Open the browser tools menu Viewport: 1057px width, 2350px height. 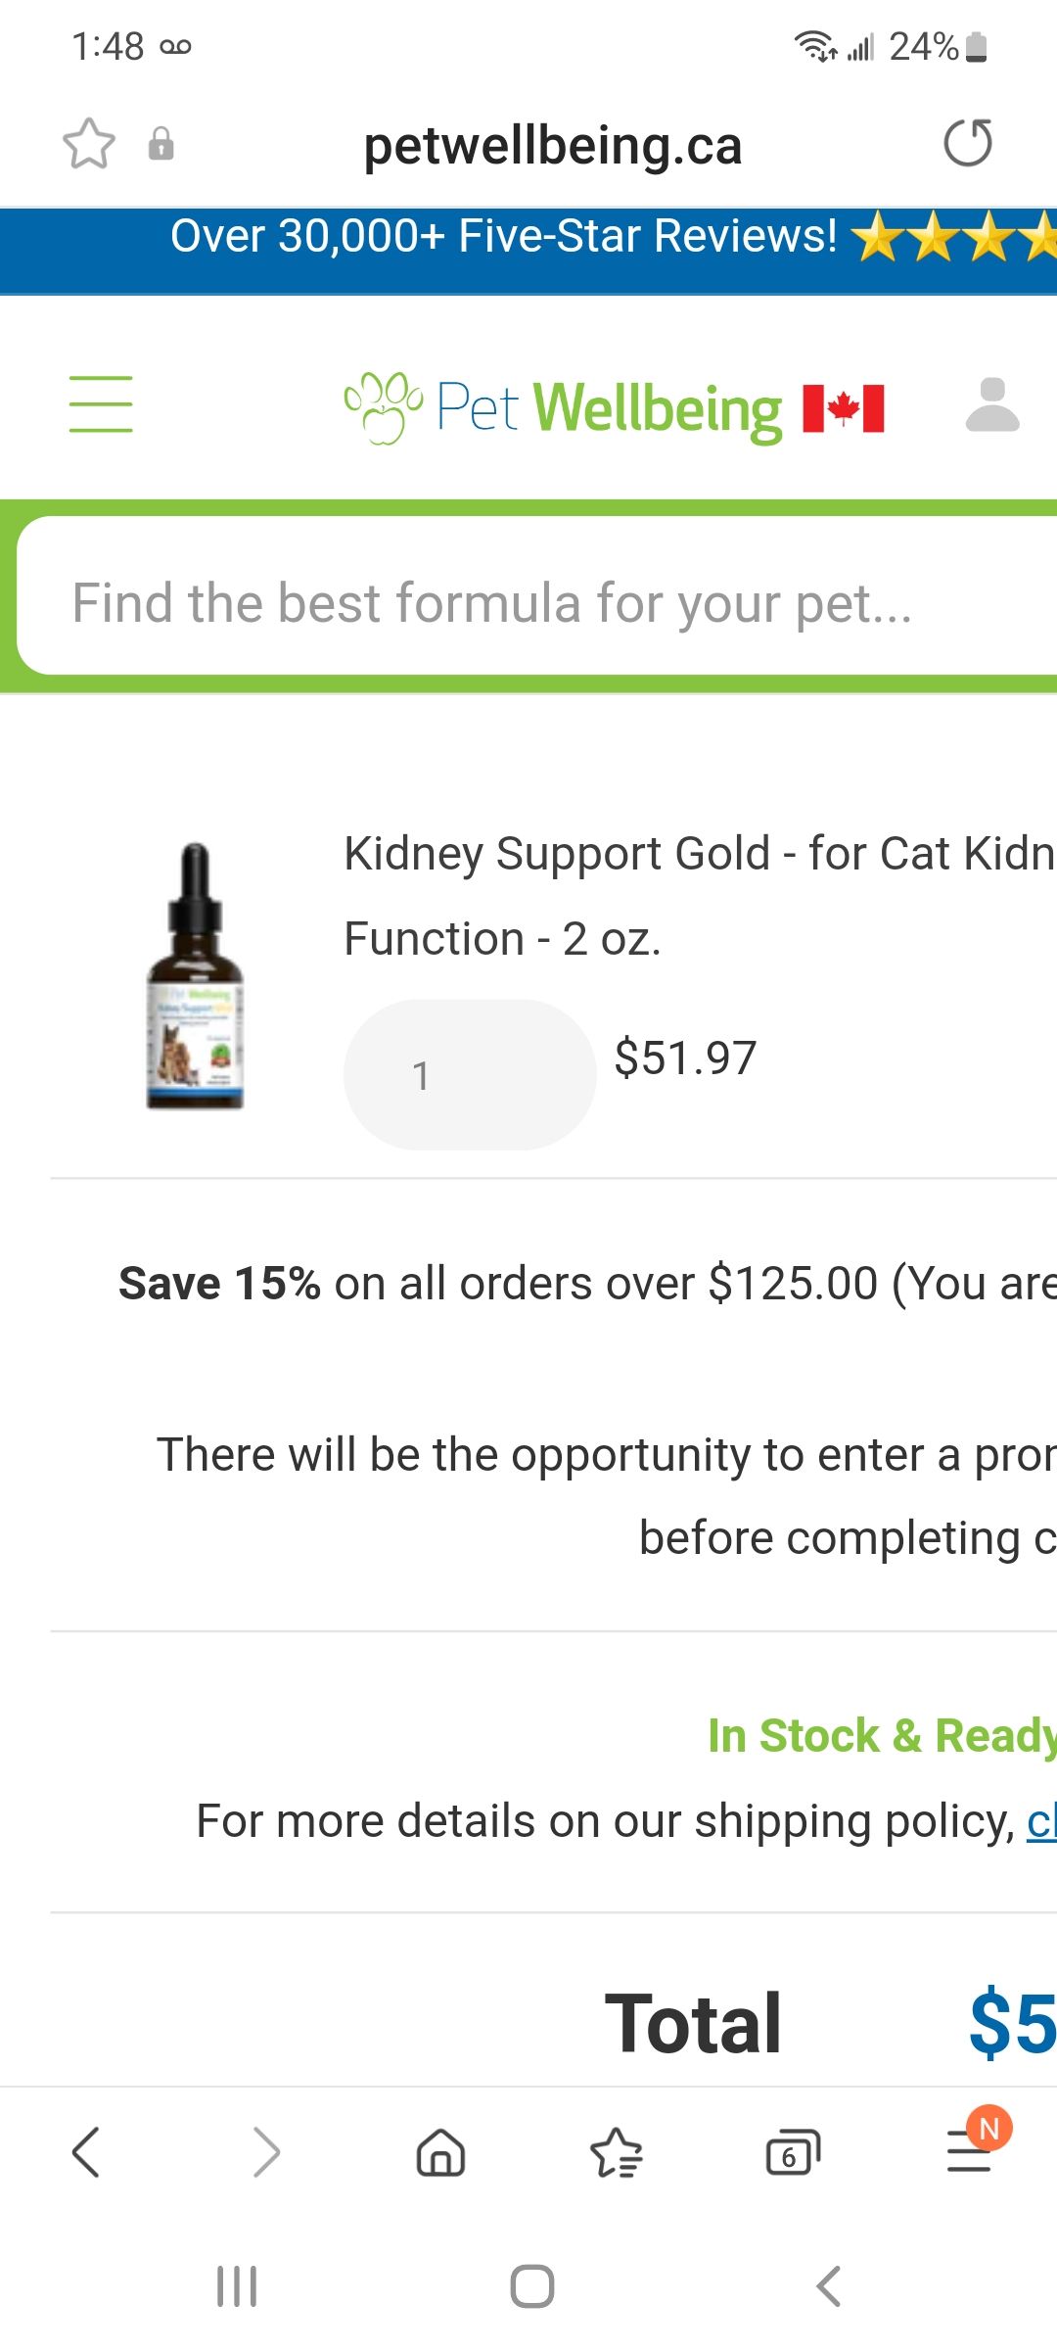click(969, 2152)
